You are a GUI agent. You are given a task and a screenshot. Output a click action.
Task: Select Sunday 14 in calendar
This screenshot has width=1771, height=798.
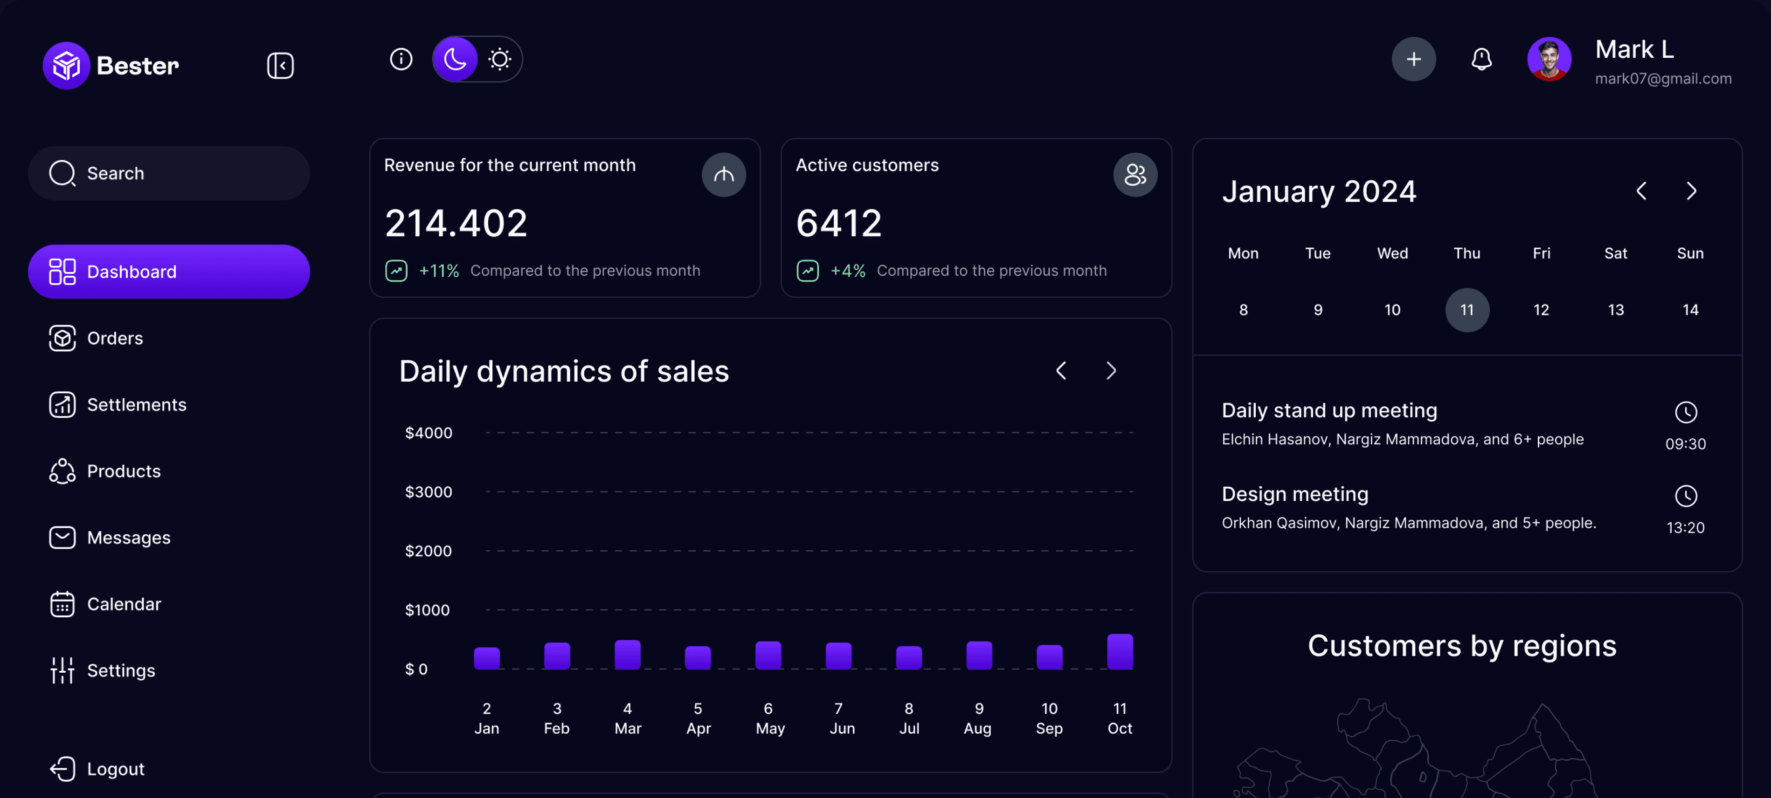[x=1690, y=310]
